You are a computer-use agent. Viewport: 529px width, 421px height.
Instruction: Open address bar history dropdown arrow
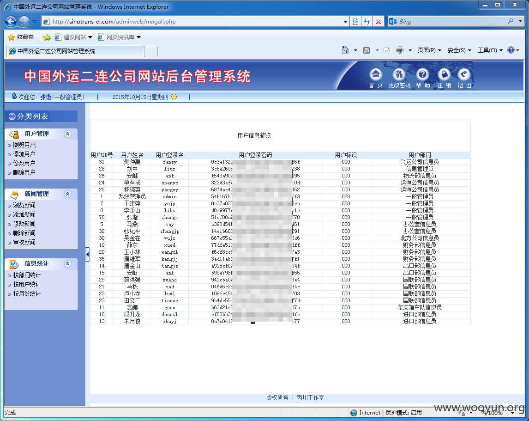click(345, 22)
